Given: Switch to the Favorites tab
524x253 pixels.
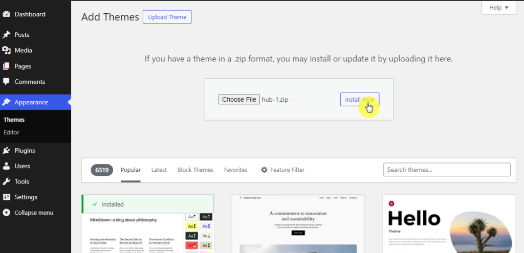Looking at the screenshot, I should (x=235, y=170).
